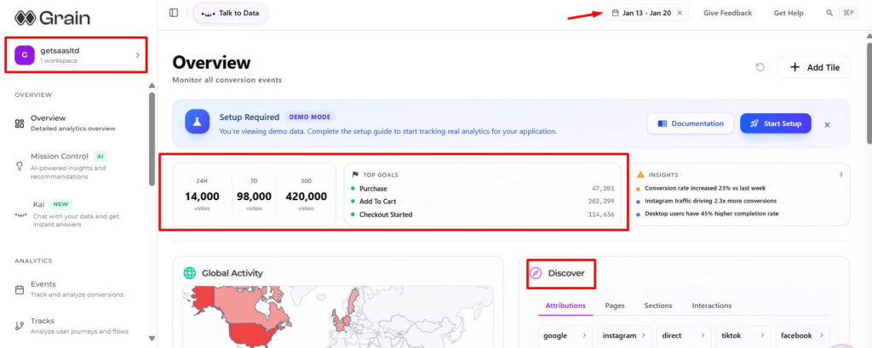Expand the instagram attribution chip

pos(625,335)
